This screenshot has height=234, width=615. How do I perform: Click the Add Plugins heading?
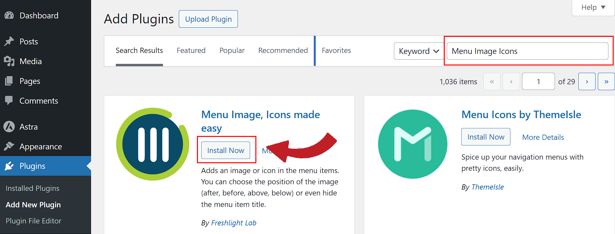coord(139,19)
